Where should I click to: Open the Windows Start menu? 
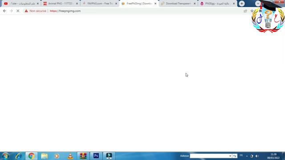pos(5,156)
